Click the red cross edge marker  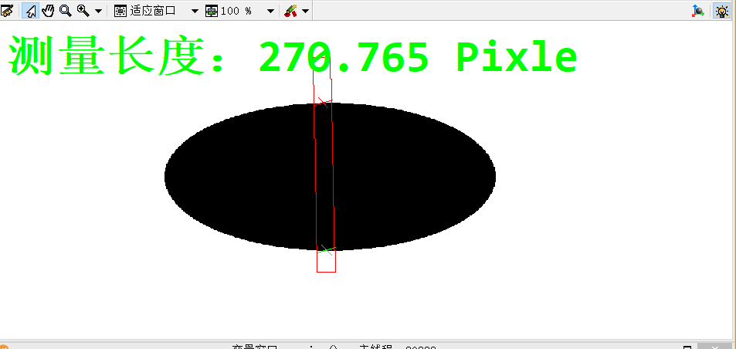point(323,102)
